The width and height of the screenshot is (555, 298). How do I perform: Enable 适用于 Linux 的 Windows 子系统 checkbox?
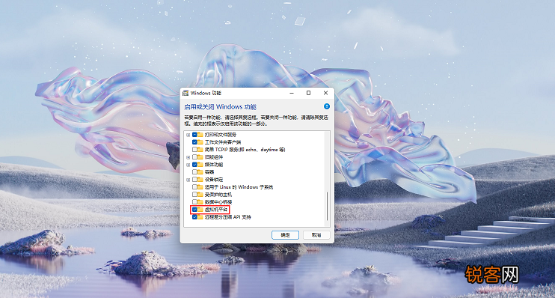[194, 186]
